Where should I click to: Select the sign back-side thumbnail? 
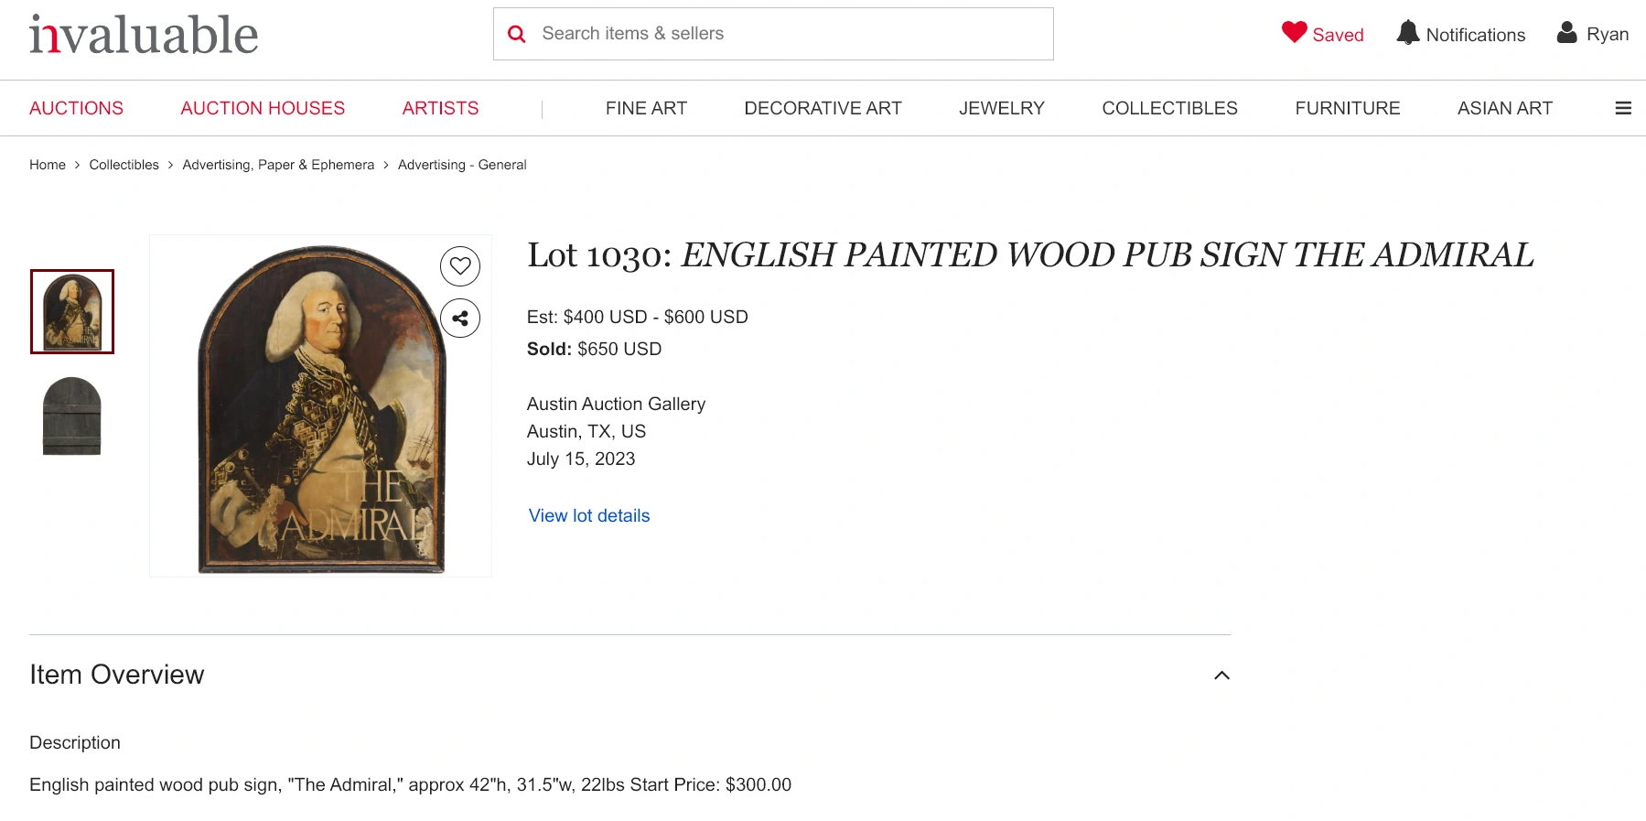coord(72,416)
